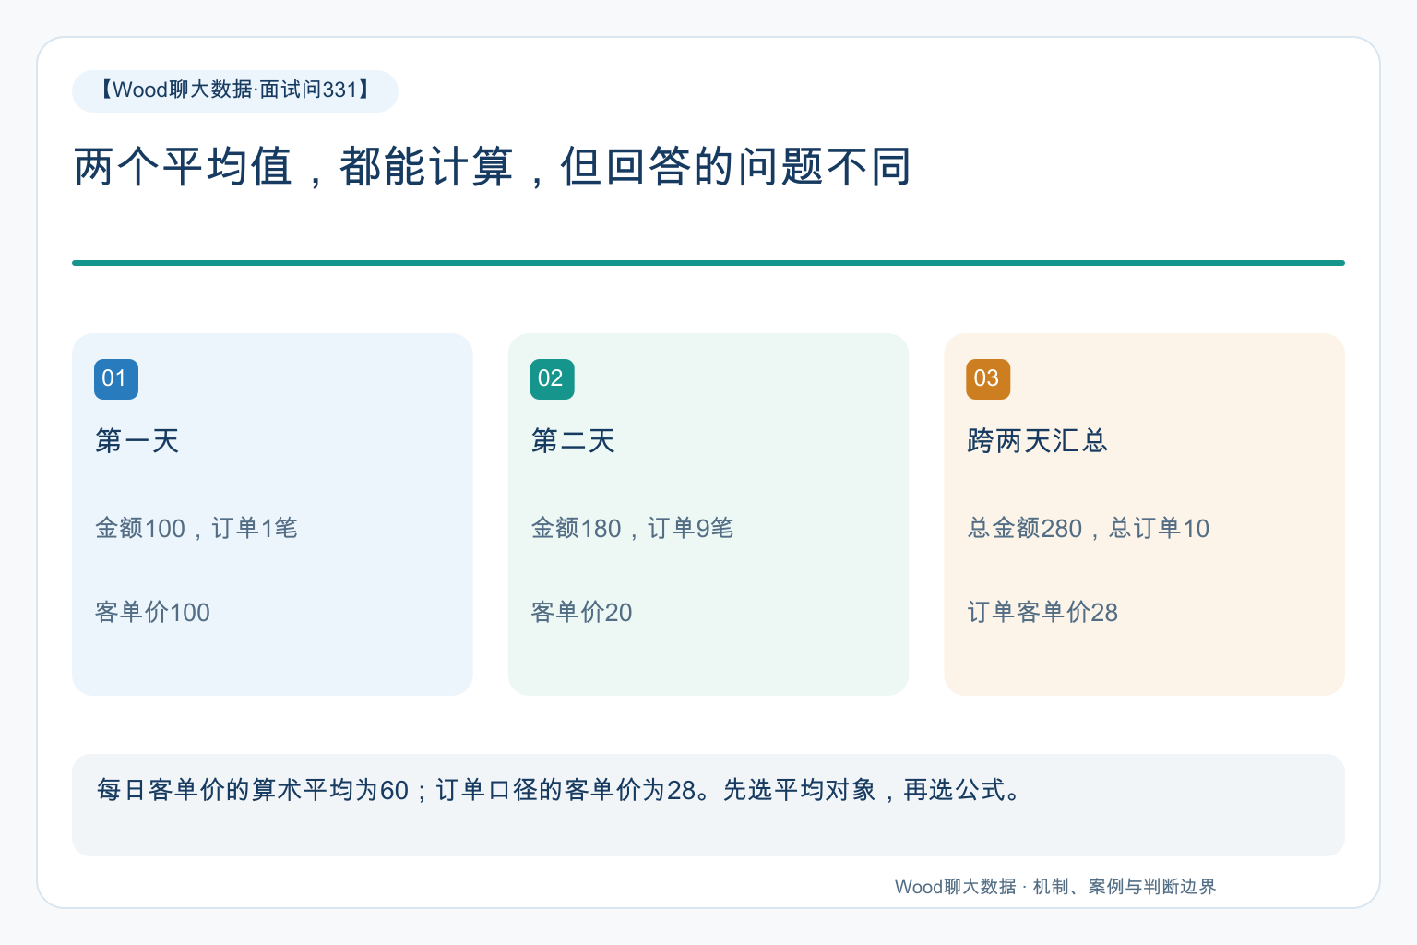Click the text 客单价20

pyautogui.click(x=581, y=612)
